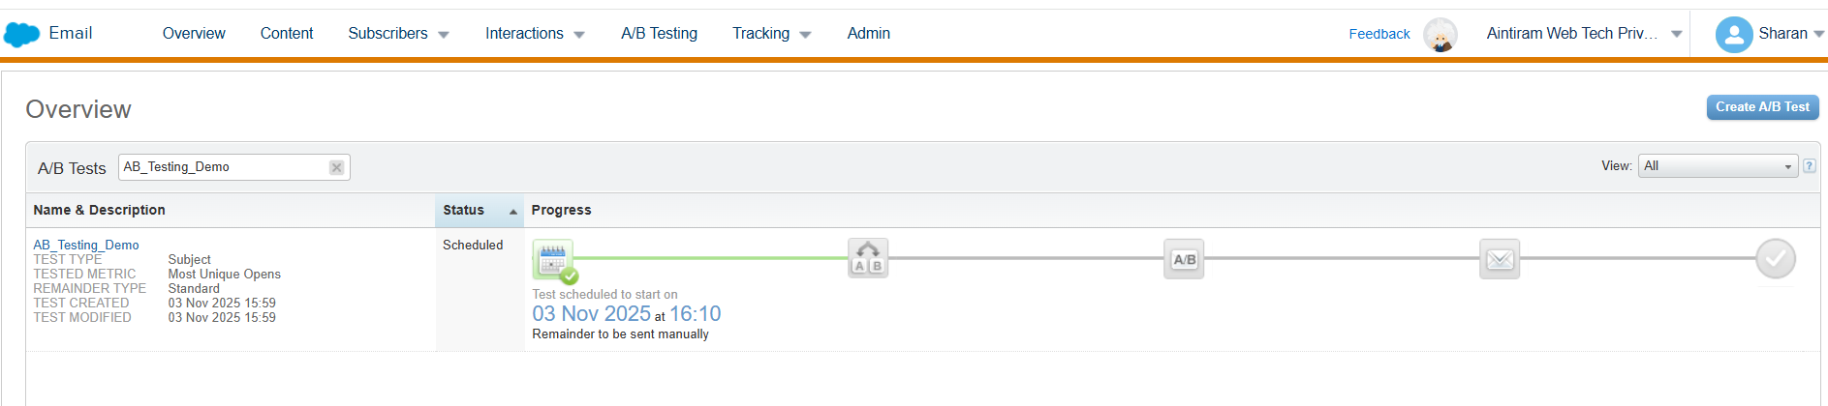Click the Sharan user profile avatar

point(1733,35)
